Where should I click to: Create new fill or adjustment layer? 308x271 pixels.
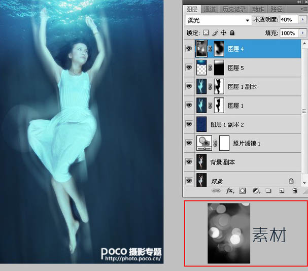click(x=256, y=191)
